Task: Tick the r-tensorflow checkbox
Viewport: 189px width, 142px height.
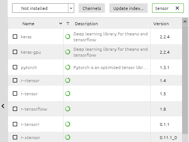Action: tap(15, 109)
